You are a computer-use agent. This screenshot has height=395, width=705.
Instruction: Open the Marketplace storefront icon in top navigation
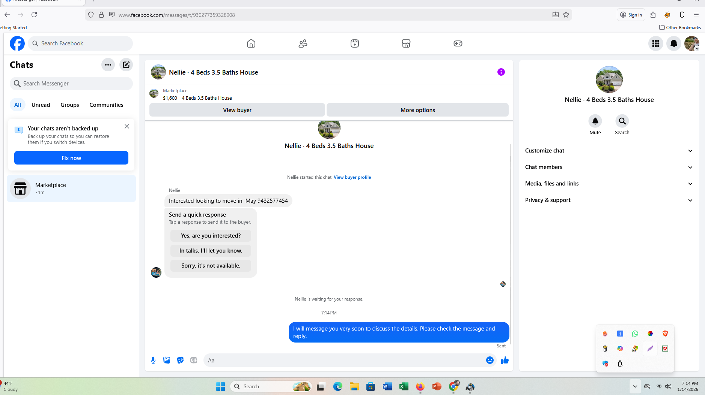pos(406,43)
